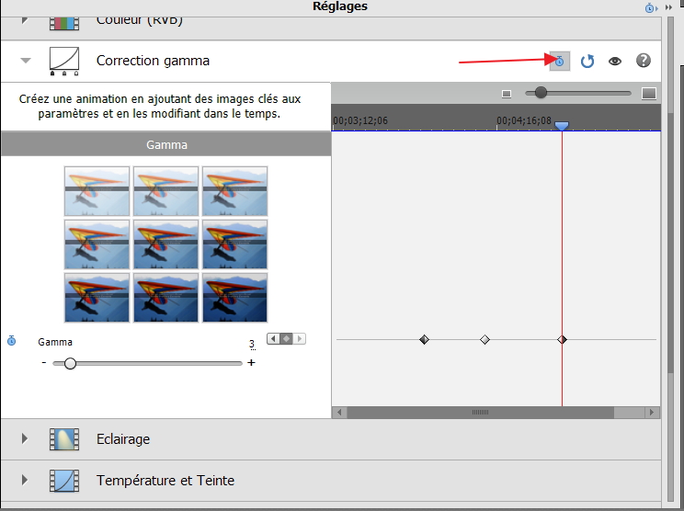The width and height of the screenshot is (684, 511).
Task: Add or remove Gamma keyframe
Action: coord(286,339)
